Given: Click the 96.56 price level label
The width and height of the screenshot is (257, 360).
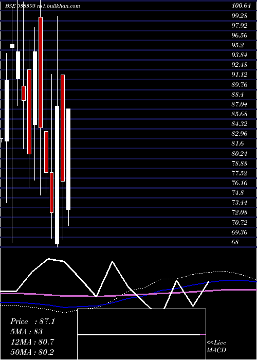Looking at the screenshot, I should [240, 35].
